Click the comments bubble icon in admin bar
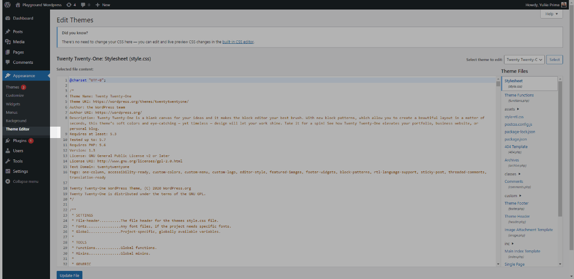The width and height of the screenshot is (574, 279). (x=83, y=5)
